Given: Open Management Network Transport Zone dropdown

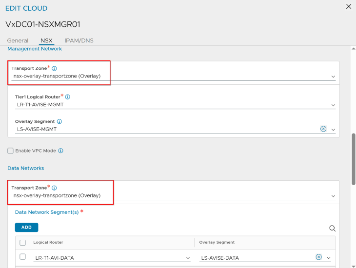Looking at the screenshot, I should coord(333,77).
